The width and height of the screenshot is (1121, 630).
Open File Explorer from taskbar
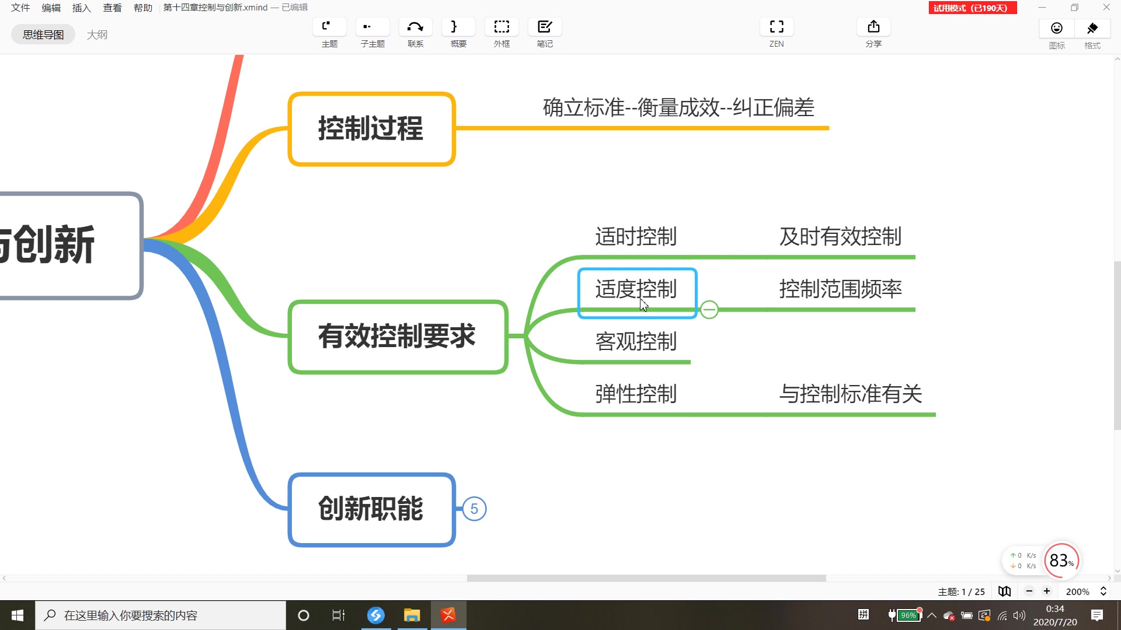click(412, 615)
